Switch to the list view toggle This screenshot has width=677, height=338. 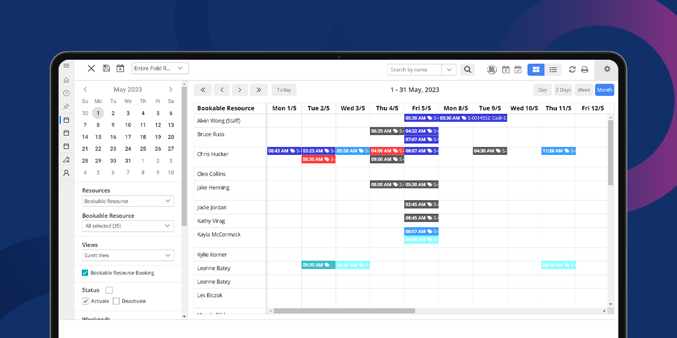(553, 70)
